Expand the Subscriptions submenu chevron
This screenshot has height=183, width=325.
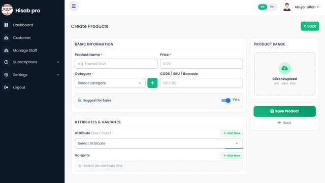pos(58,62)
